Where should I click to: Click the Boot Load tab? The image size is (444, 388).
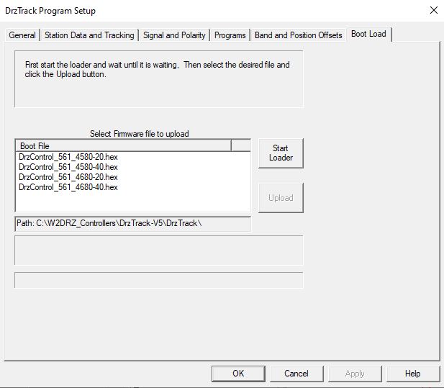[x=368, y=34]
